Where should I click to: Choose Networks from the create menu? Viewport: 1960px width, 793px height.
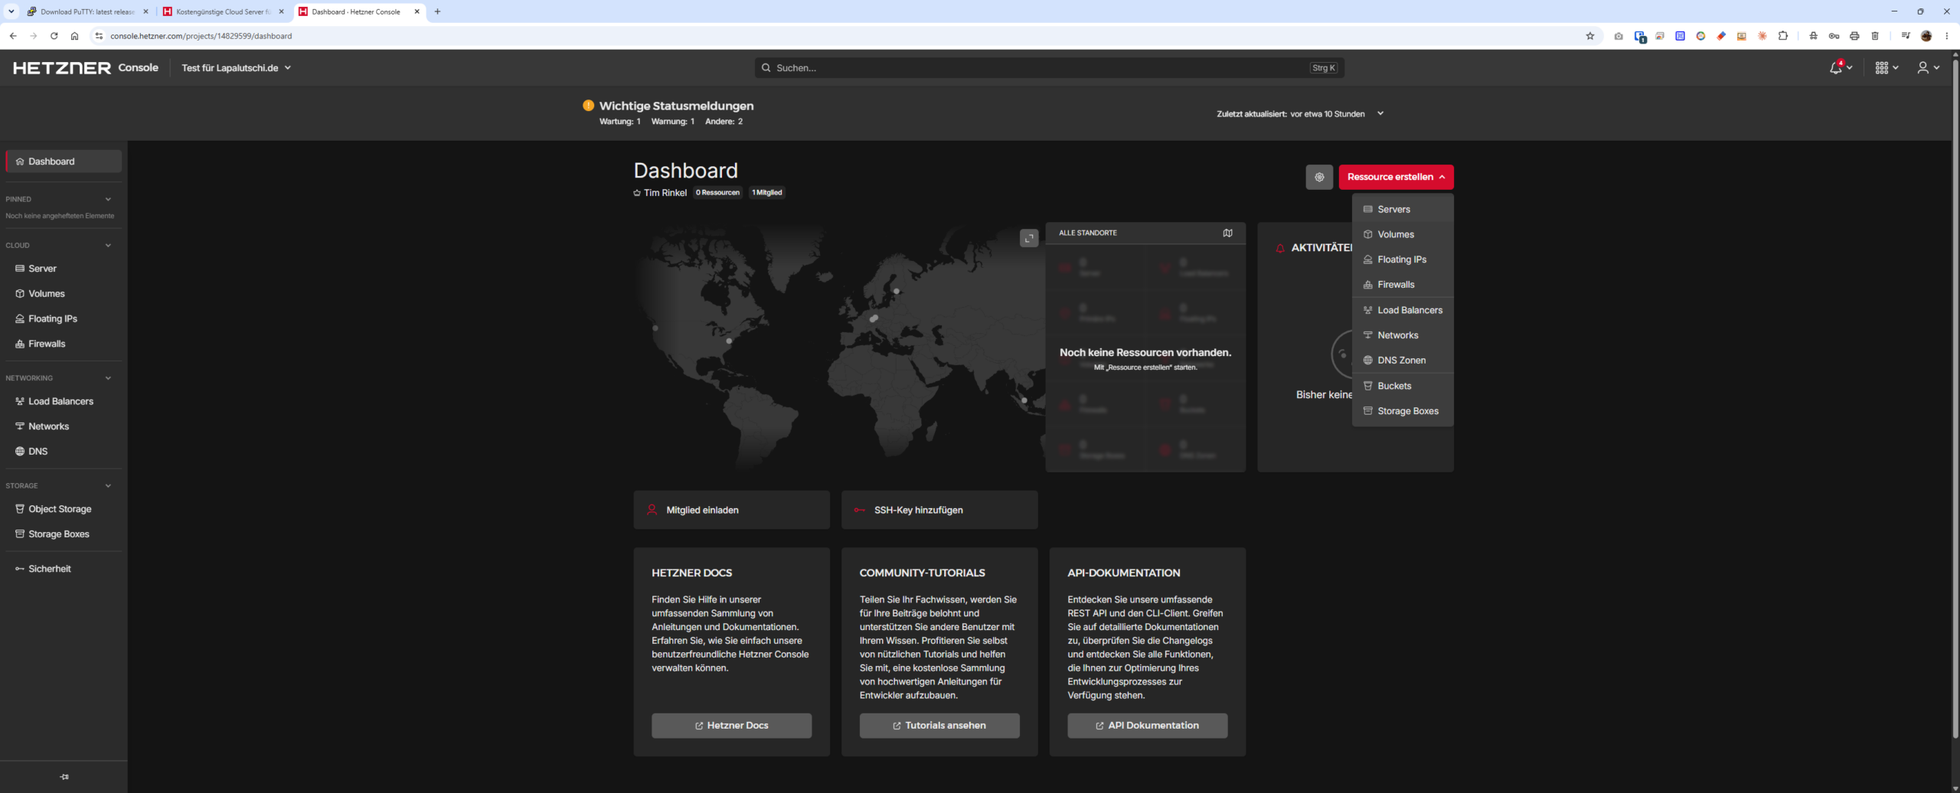1403,335
